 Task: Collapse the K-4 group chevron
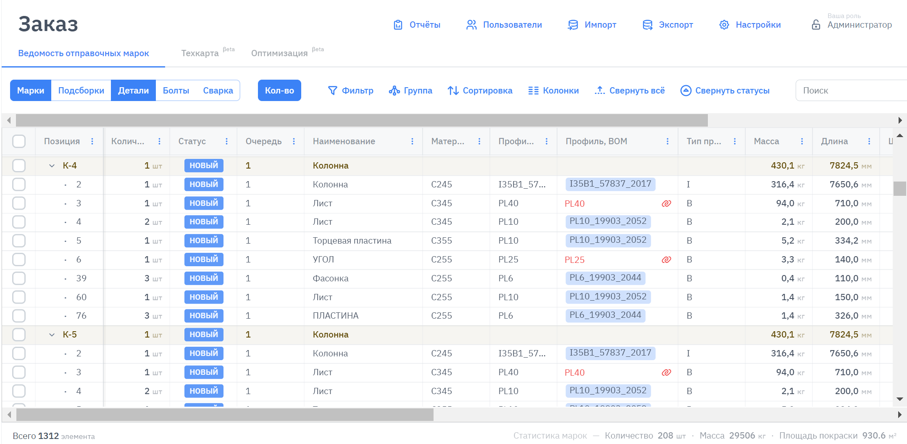pos(52,166)
